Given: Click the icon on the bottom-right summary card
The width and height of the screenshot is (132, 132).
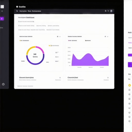Looking at the screenshot, I should [108, 78].
